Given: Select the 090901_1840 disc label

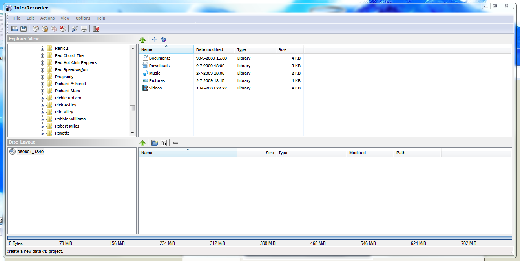Looking at the screenshot, I should (x=31, y=151).
